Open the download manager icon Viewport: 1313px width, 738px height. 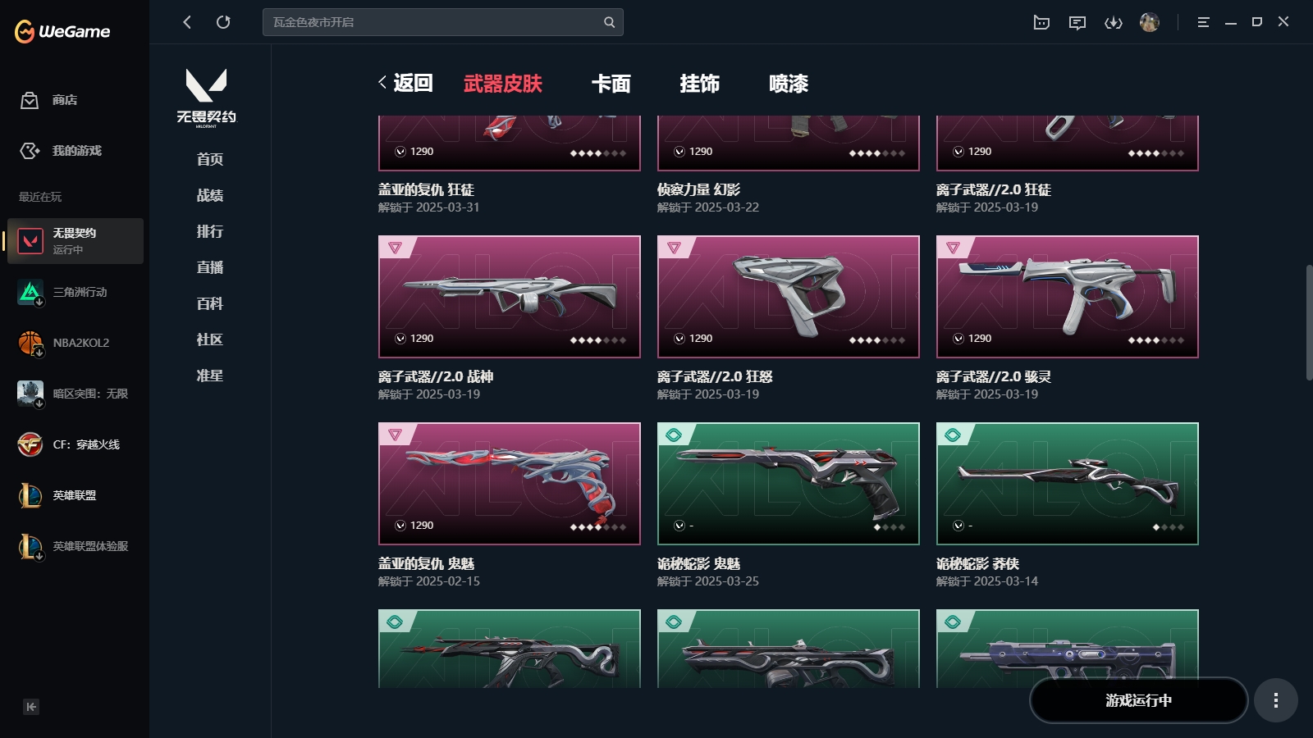click(1114, 23)
